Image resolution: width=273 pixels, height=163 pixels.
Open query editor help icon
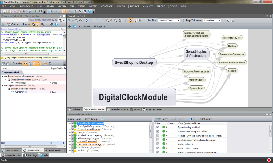click(56, 24)
